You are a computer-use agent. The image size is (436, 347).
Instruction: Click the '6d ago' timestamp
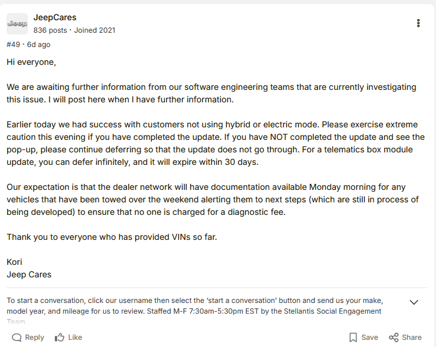39,45
